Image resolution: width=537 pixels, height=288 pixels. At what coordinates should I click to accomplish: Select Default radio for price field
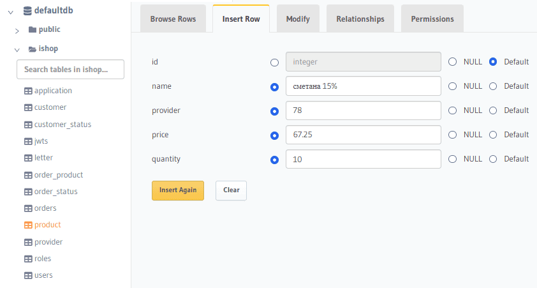coord(493,135)
